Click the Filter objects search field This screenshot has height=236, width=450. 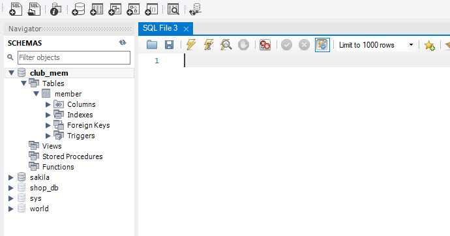pyautogui.click(x=74, y=57)
